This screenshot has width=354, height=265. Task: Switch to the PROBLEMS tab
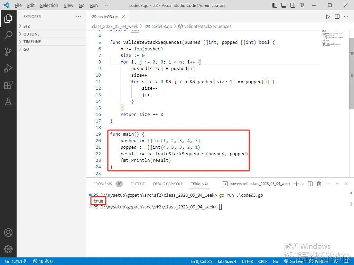pos(108,184)
